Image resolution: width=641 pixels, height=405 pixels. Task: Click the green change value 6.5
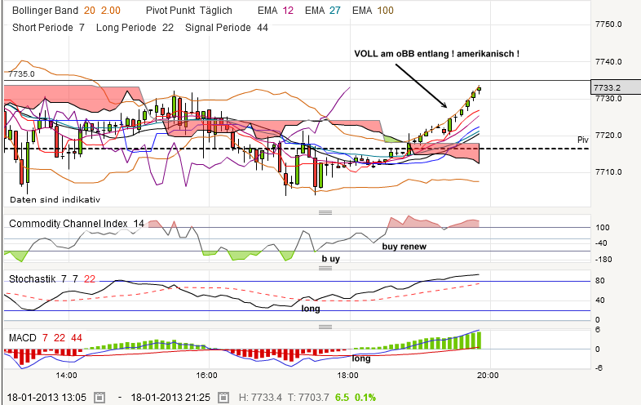coord(343,397)
